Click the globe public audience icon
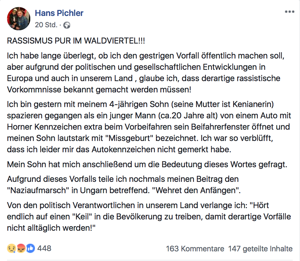300x261 pixels. click(x=67, y=25)
